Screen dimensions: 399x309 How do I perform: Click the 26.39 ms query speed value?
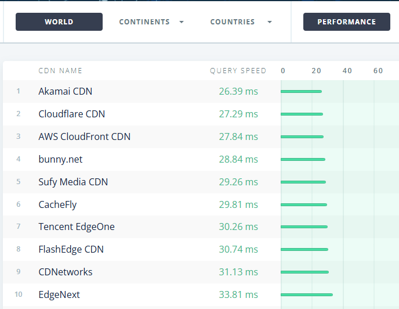238,91
